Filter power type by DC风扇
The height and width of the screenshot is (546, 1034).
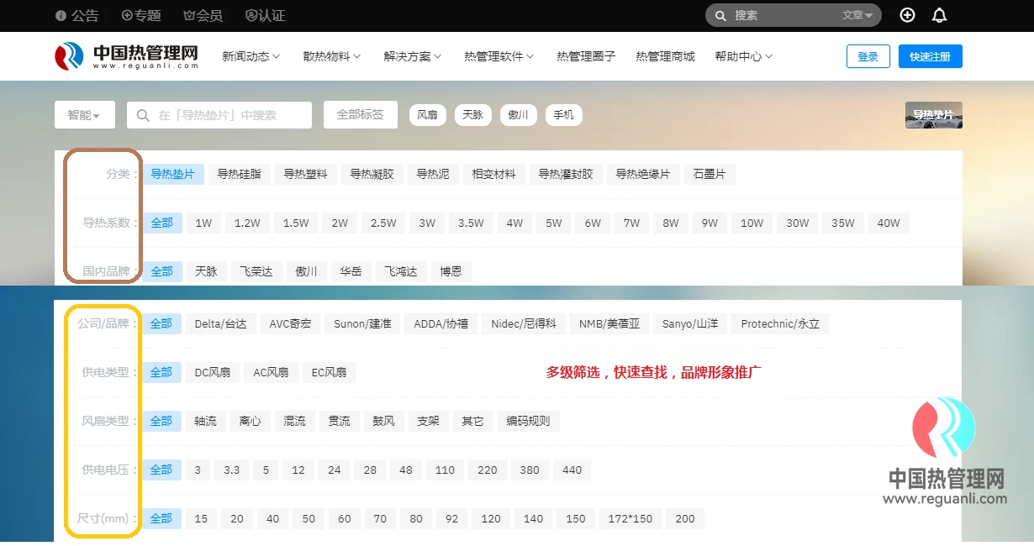[x=213, y=372]
